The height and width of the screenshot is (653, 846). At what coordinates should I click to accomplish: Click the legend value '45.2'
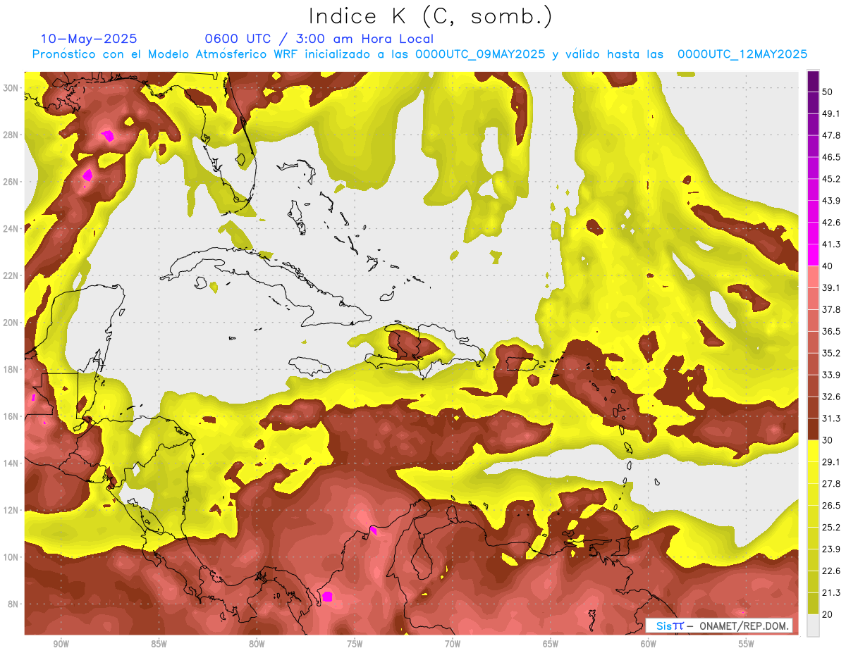click(831, 179)
